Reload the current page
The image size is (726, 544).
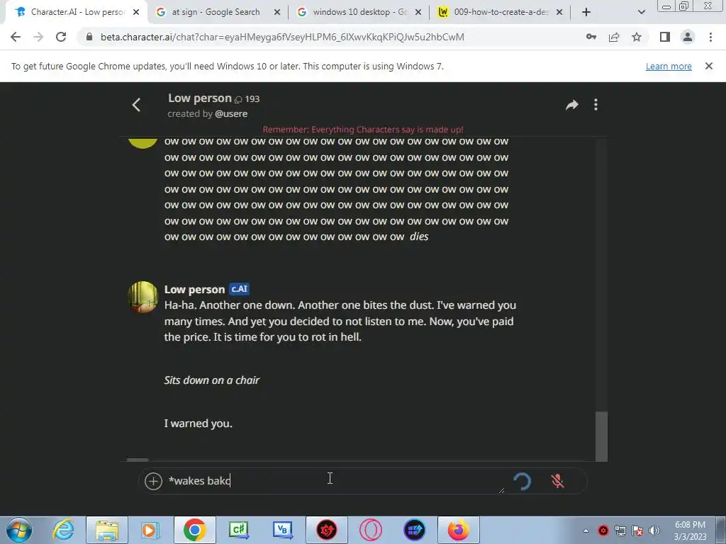[61, 37]
